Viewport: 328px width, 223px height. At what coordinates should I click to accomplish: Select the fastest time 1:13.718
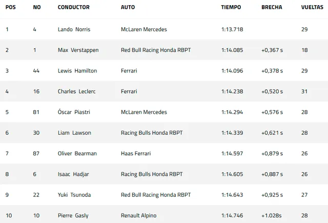232,29
